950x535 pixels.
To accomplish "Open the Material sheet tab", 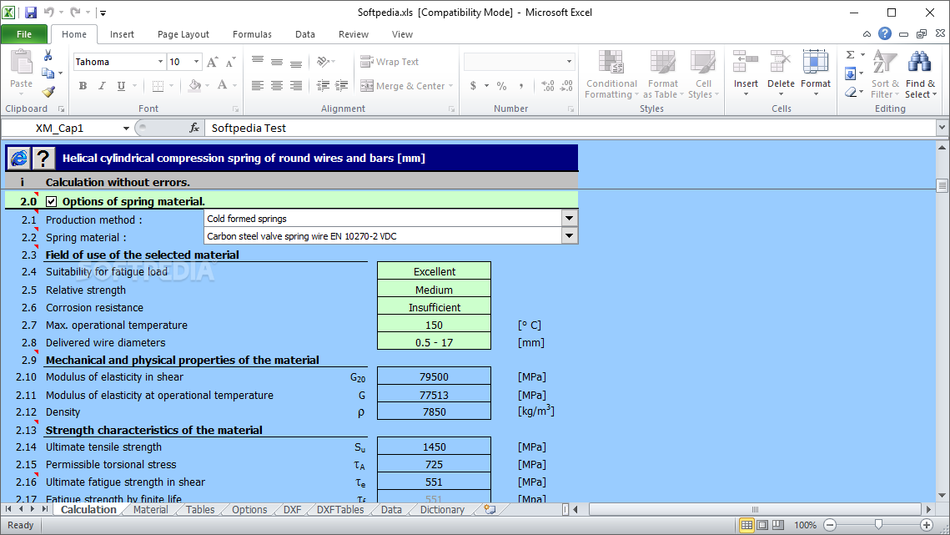I will (150, 509).
